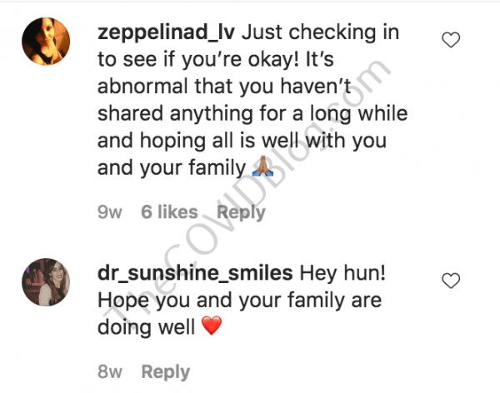Click 'Hope you and your family are' text
Viewport: 500px width, 393px height.
(x=239, y=301)
